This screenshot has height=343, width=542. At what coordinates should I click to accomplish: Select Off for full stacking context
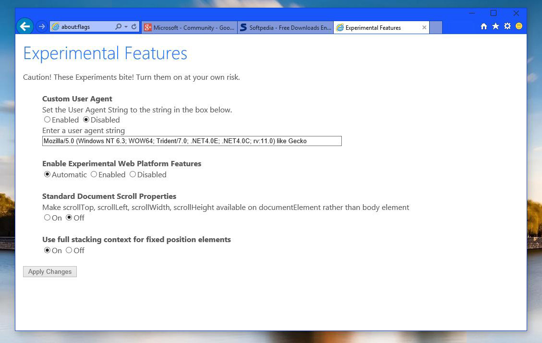point(69,250)
